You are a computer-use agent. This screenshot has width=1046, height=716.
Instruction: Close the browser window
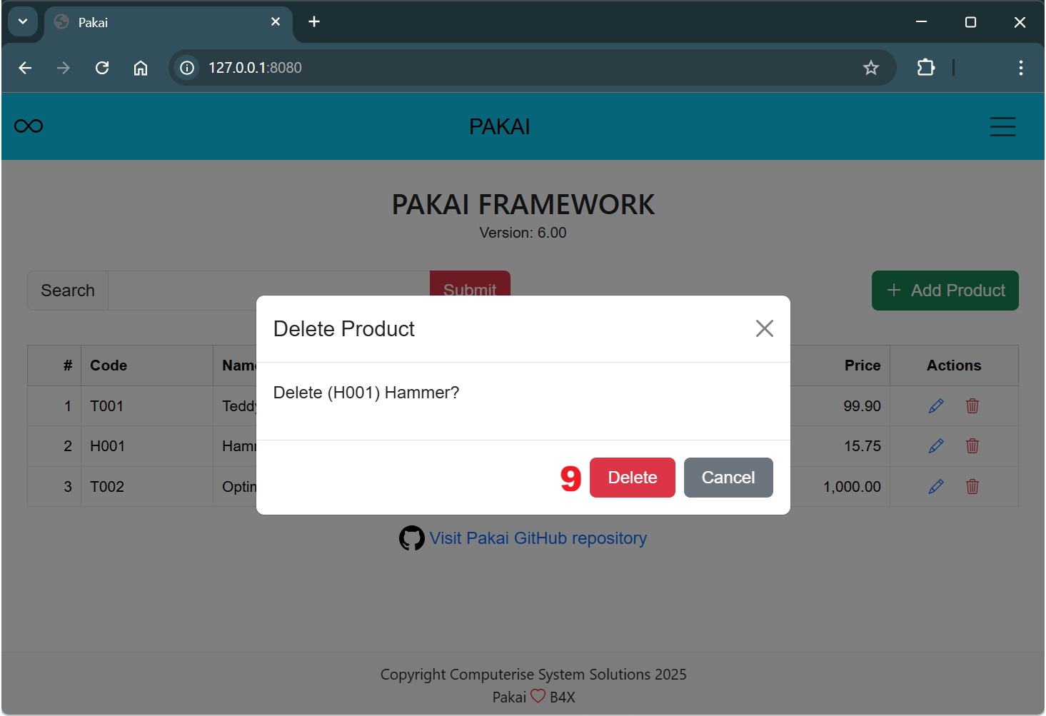coord(1020,22)
